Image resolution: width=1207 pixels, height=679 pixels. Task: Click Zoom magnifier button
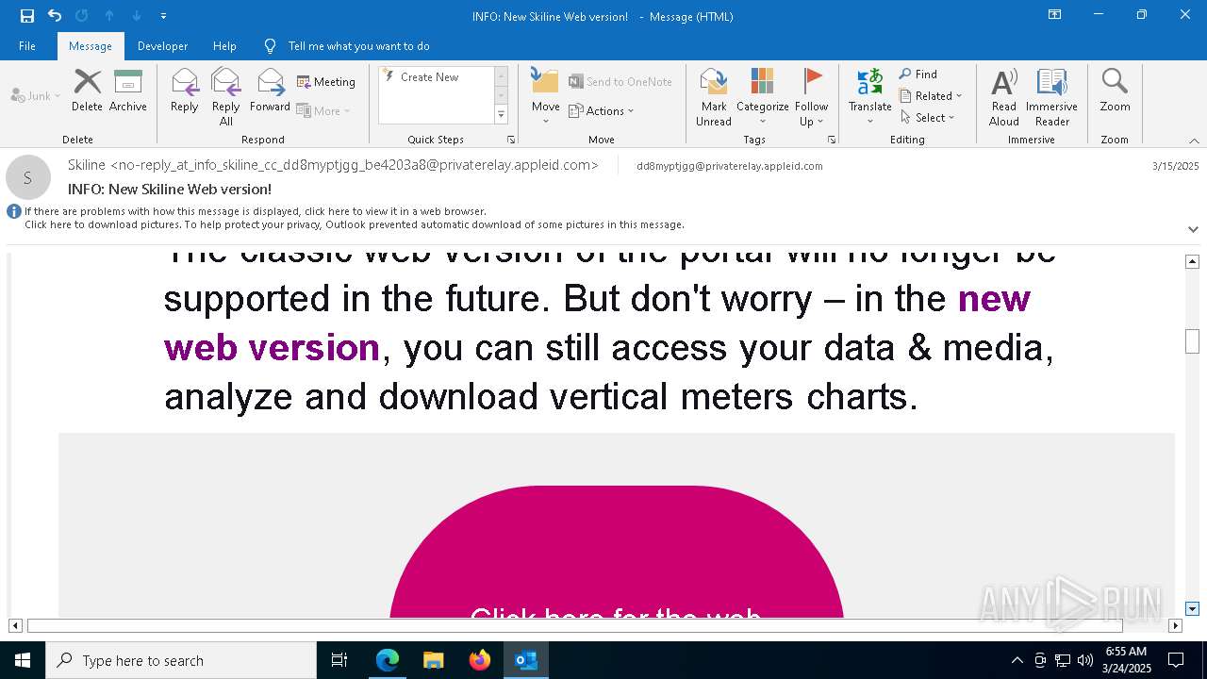(x=1115, y=91)
